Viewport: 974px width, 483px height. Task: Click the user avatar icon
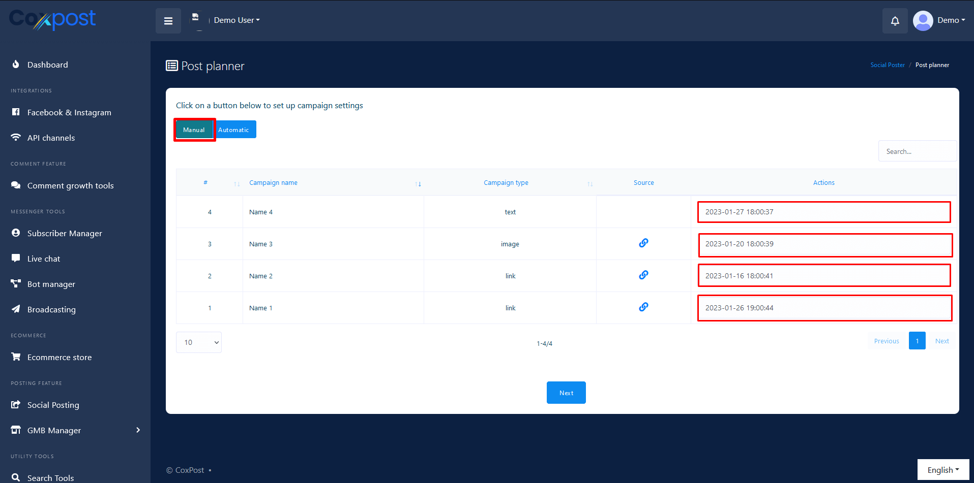923,21
